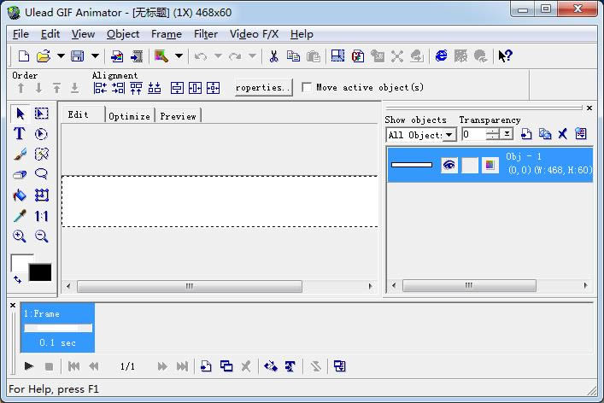
Task: Select the Pick arrow tool
Action: [x=20, y=114]
